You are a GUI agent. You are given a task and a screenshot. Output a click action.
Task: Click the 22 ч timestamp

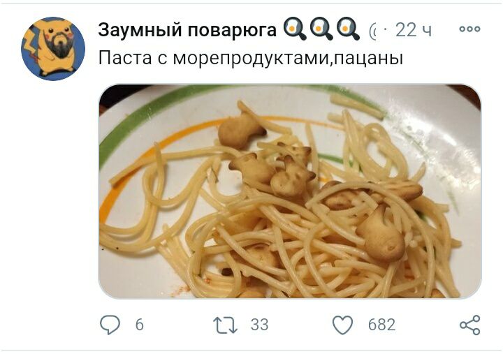click(413, 30)
